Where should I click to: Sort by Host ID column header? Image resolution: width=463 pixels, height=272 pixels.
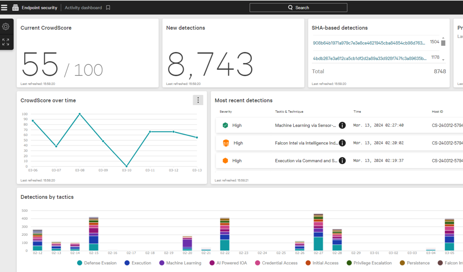438,112
